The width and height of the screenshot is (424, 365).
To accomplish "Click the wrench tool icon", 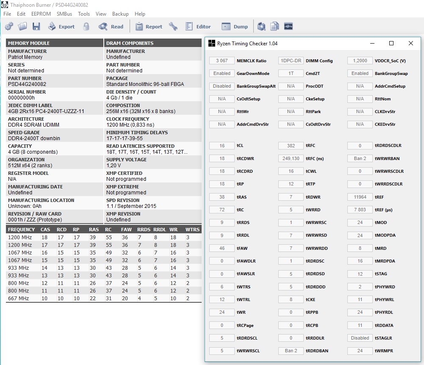I will pyautogui.click(x=173, y=27).
